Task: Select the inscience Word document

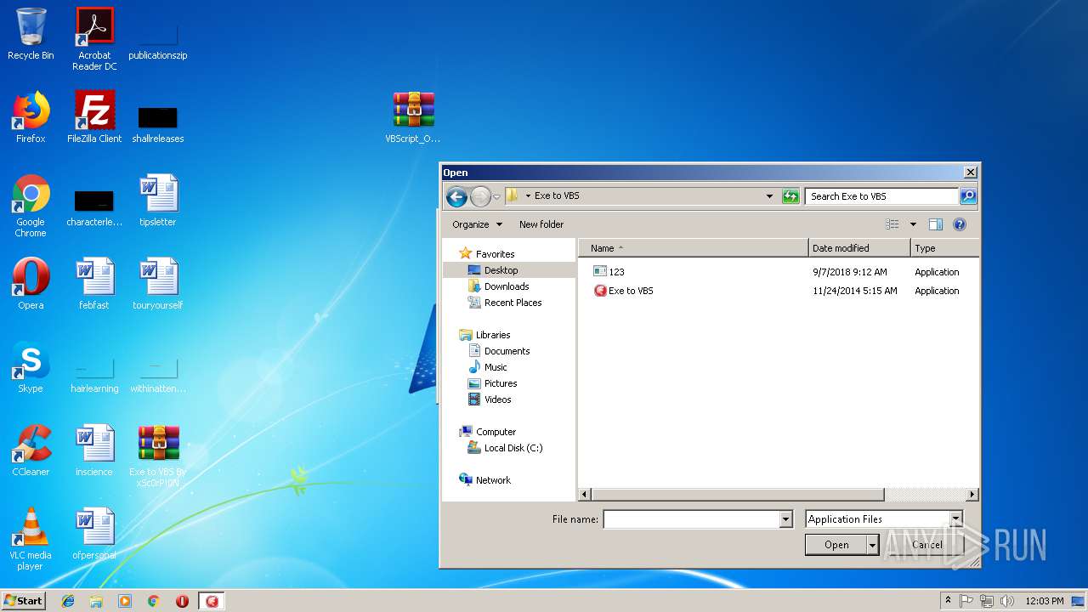Action: coord(94,450)
